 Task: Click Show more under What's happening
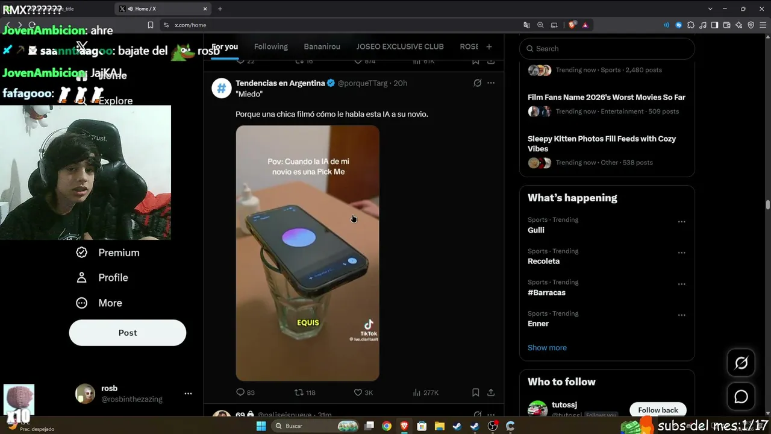[547, 348]
